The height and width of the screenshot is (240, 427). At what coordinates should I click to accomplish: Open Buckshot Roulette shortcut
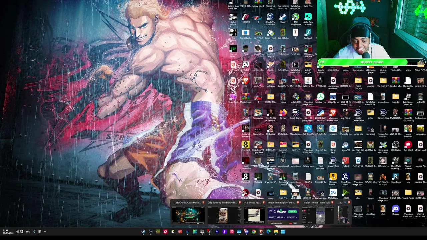(245, 131)
